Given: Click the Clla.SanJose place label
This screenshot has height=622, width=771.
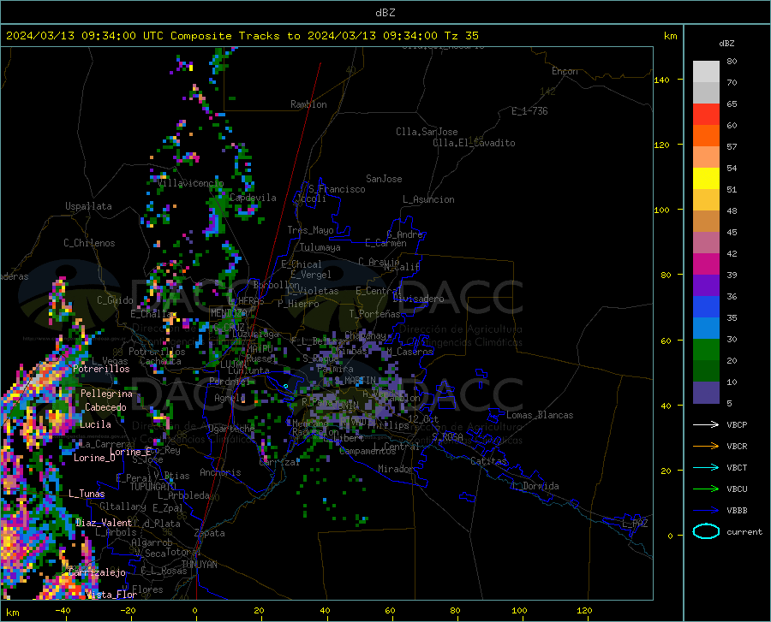Looking at the screenshot, I should (427, 132).
